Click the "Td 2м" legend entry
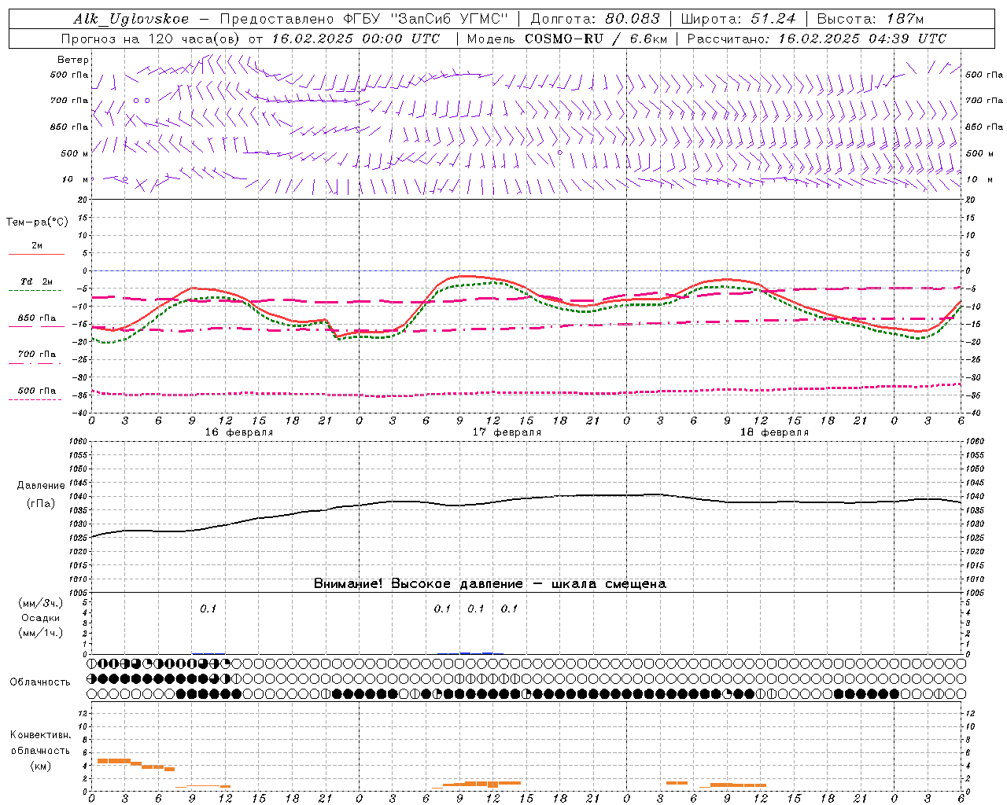 37,281
